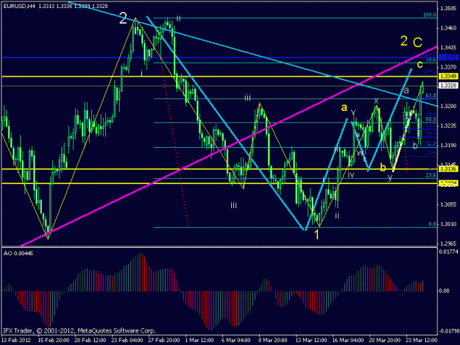Select the yellow wave b label
Screen dimensions: 460x345
pyautogui.click(x=383, y=168)
